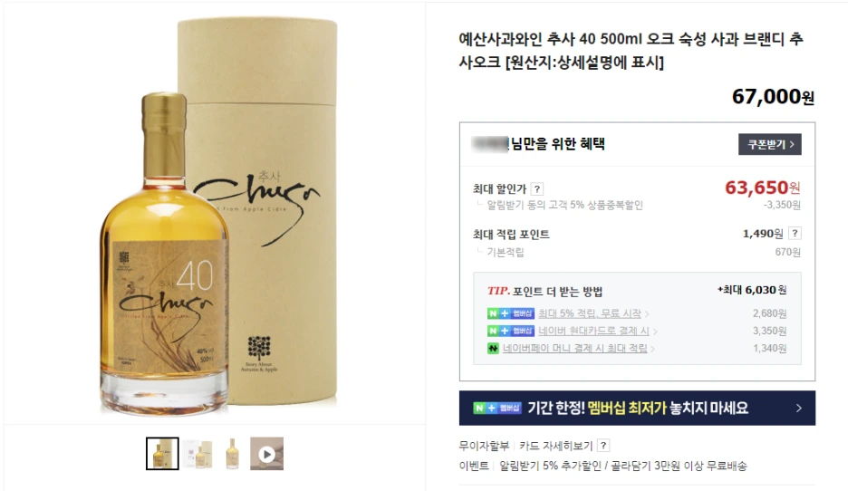Play the product video thumbnail
The height and width of the screenshot is (491, 848).
click(266, 454)
